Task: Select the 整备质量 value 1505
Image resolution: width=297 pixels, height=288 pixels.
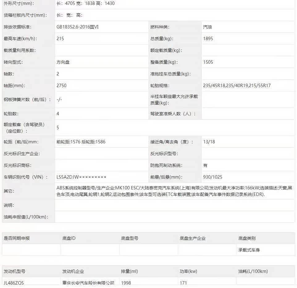Action: point(208,62)
